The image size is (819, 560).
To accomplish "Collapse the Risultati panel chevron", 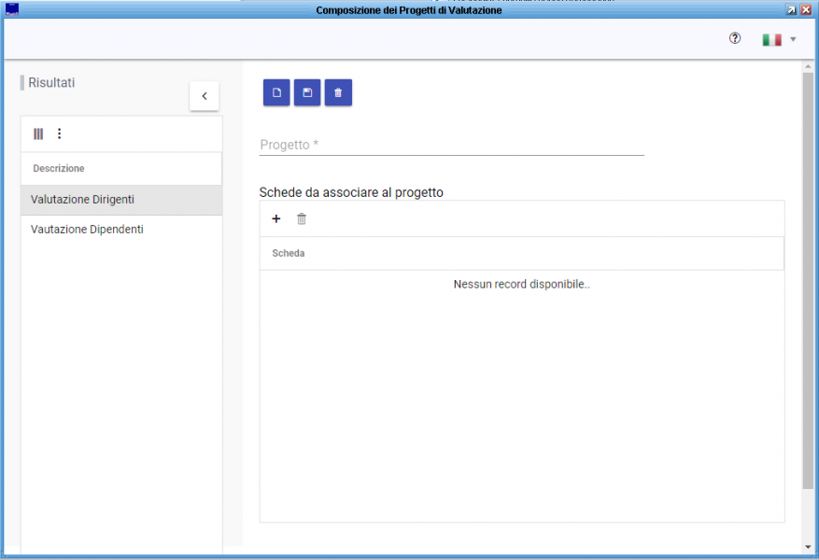I will 205,96.
